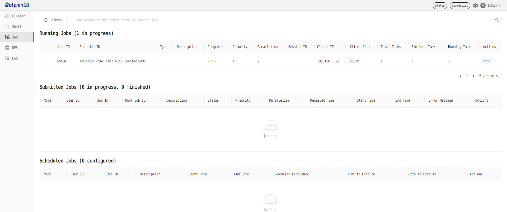
Task: Focus the job search keywords field
Action: click(283, 20)
